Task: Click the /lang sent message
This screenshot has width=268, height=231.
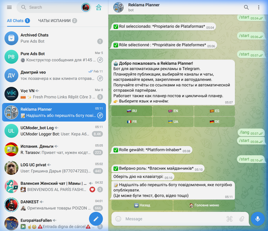Action: (x=251, y=132)
